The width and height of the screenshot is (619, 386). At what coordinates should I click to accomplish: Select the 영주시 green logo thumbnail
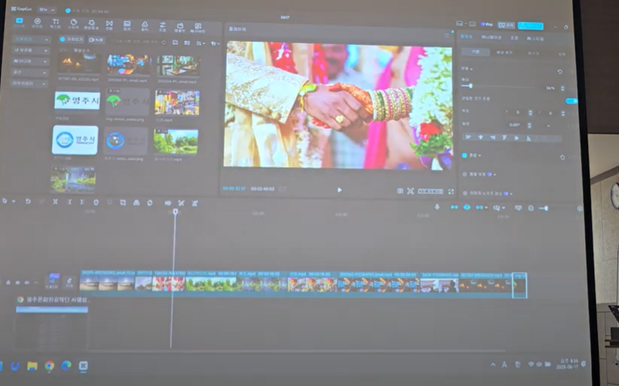[x=77, y=101]
